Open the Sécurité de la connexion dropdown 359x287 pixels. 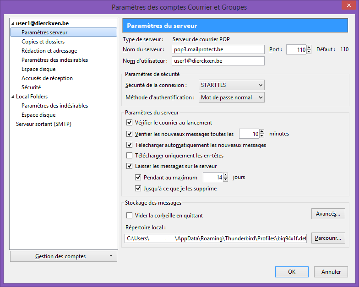(x=232, y=85)
